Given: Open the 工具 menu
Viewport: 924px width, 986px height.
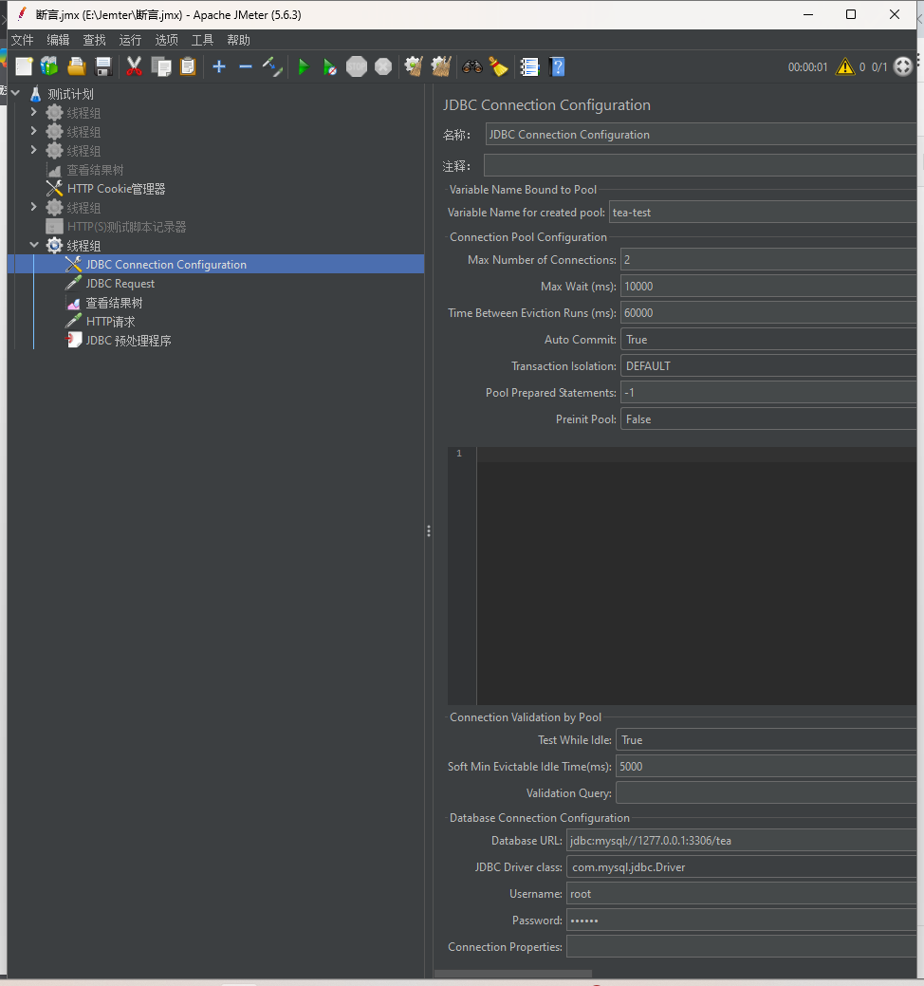Looking at the screenshot, I should [202, 40].
